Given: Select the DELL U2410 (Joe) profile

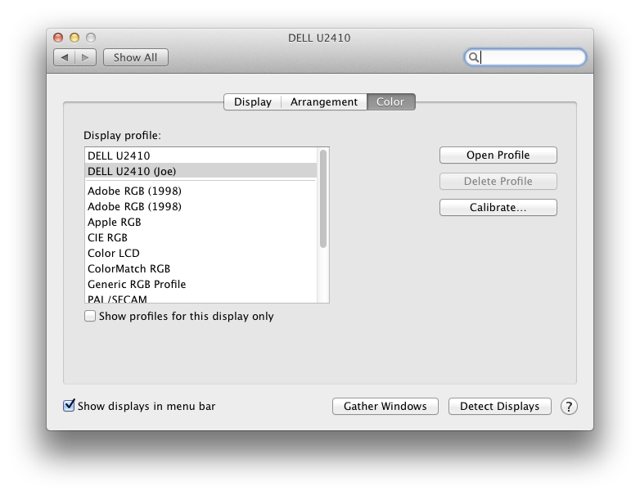Looking at the screenshot, I should 201,171.
